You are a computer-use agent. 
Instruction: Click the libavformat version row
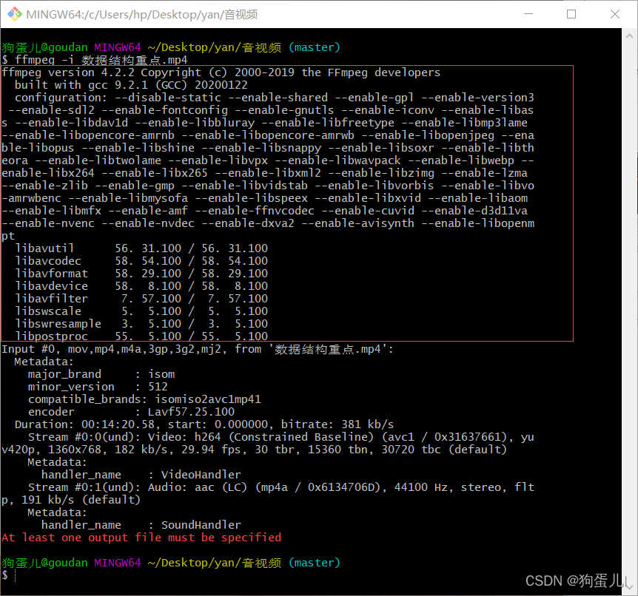(x=141, y=274)
